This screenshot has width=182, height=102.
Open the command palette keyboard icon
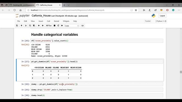(82, 25)
